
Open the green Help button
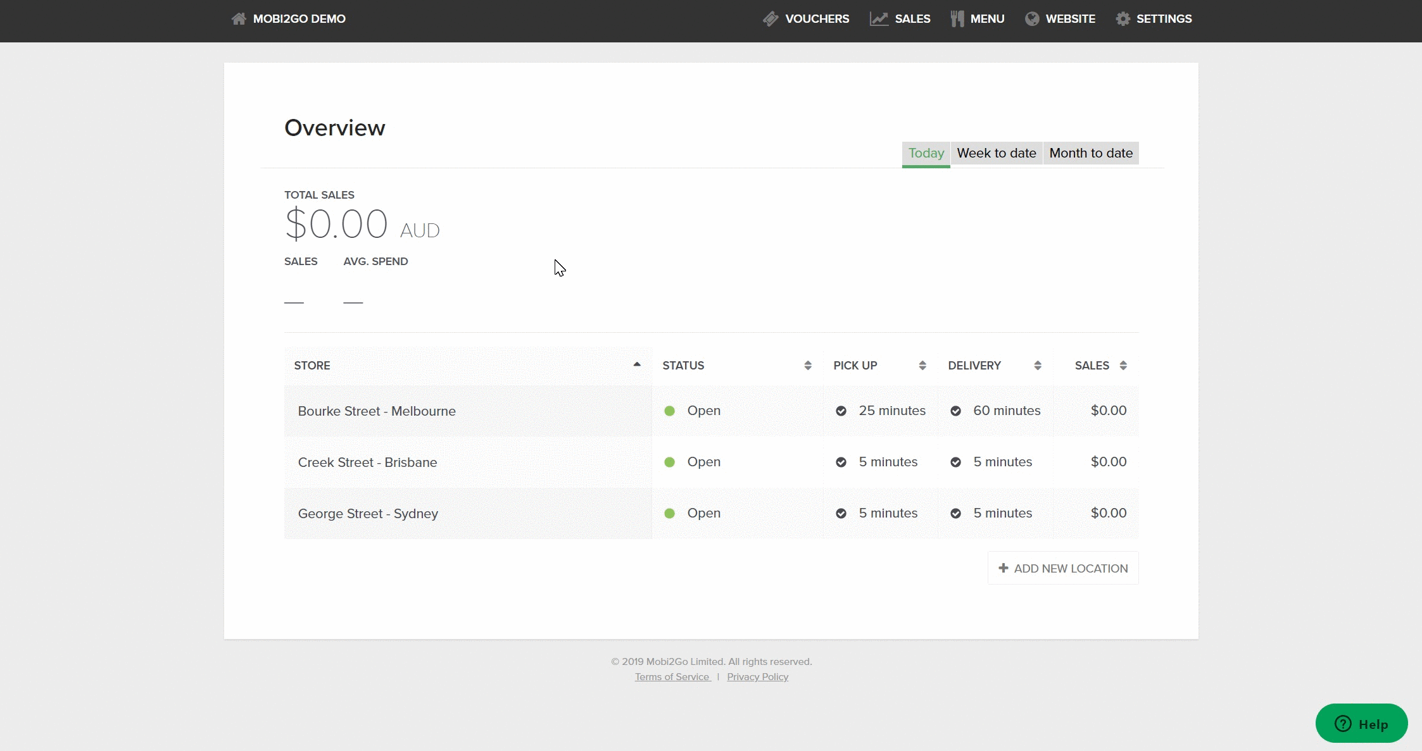click(1361, 724)
